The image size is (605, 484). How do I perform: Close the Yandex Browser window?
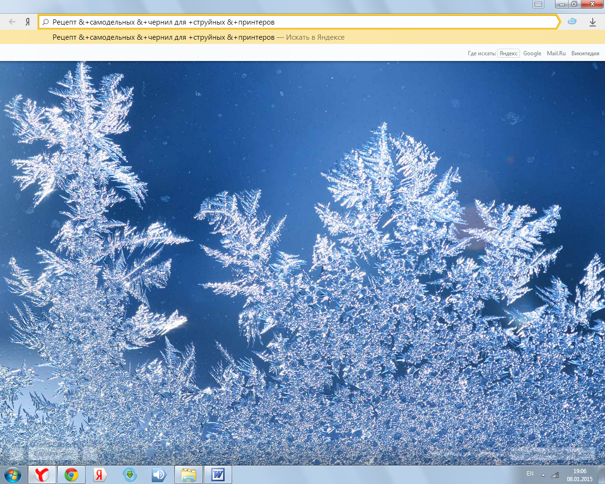click(x=592, y=4)
